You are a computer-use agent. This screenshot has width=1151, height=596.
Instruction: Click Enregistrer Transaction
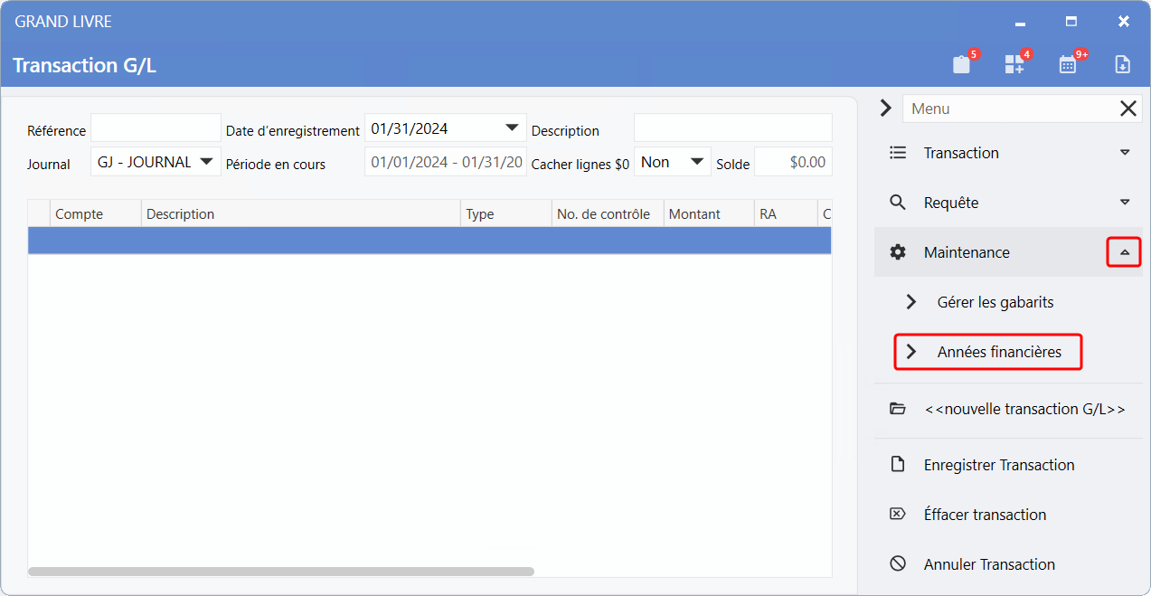tap(998, 465)
